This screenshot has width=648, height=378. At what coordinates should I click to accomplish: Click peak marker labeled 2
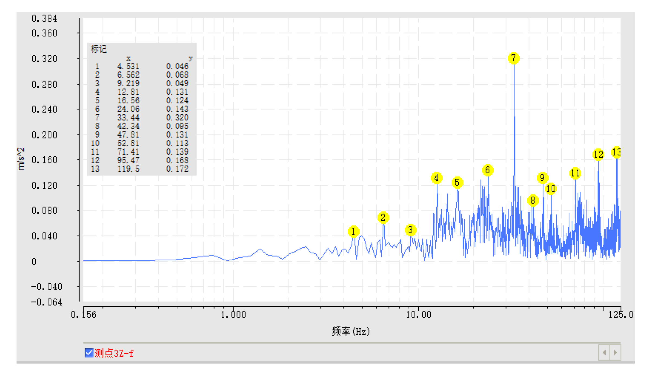tap(383, 217)
